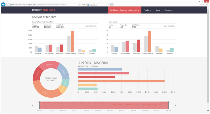
Task: Click the blue Eco Max bar in Daily Sales
Action: point(40,50)
